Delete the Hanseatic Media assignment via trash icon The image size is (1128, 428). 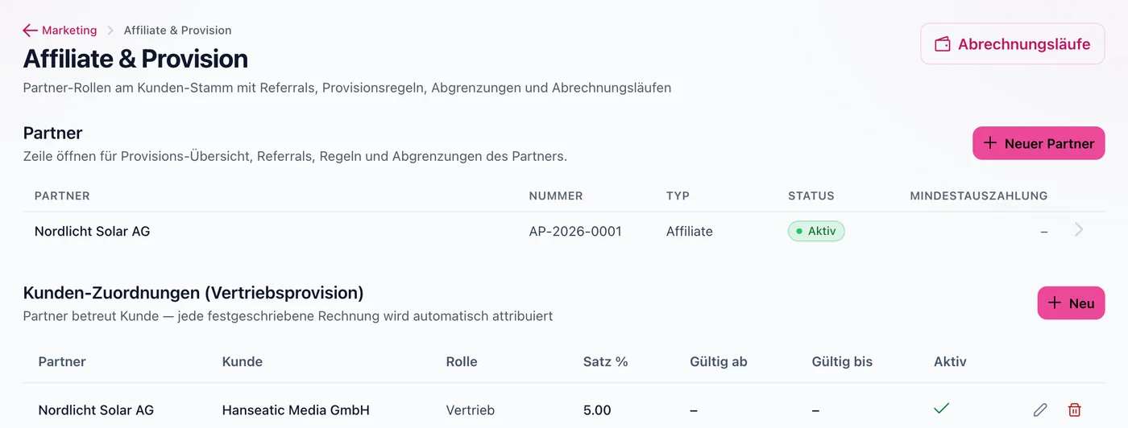coord(1074,410)
